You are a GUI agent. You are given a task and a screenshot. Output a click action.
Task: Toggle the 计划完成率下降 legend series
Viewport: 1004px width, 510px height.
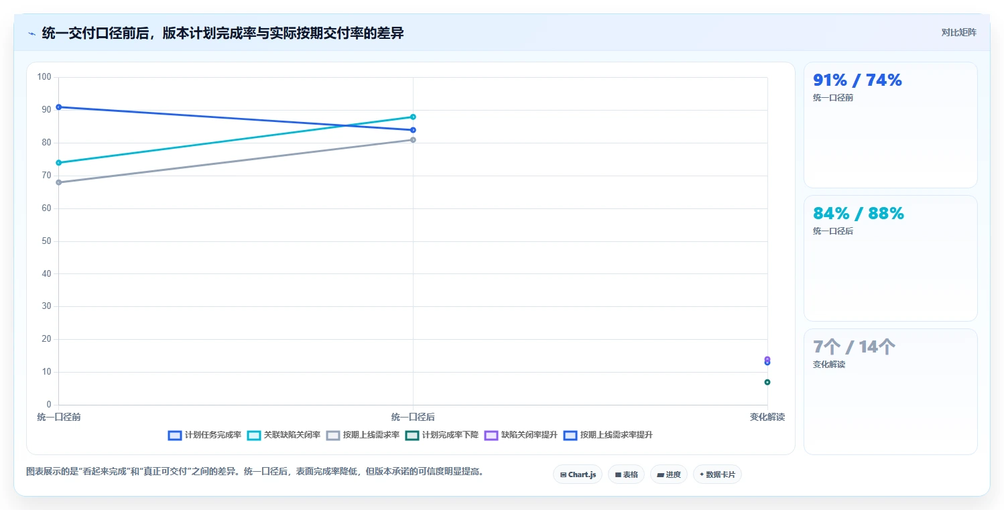[x=442, y=435]
